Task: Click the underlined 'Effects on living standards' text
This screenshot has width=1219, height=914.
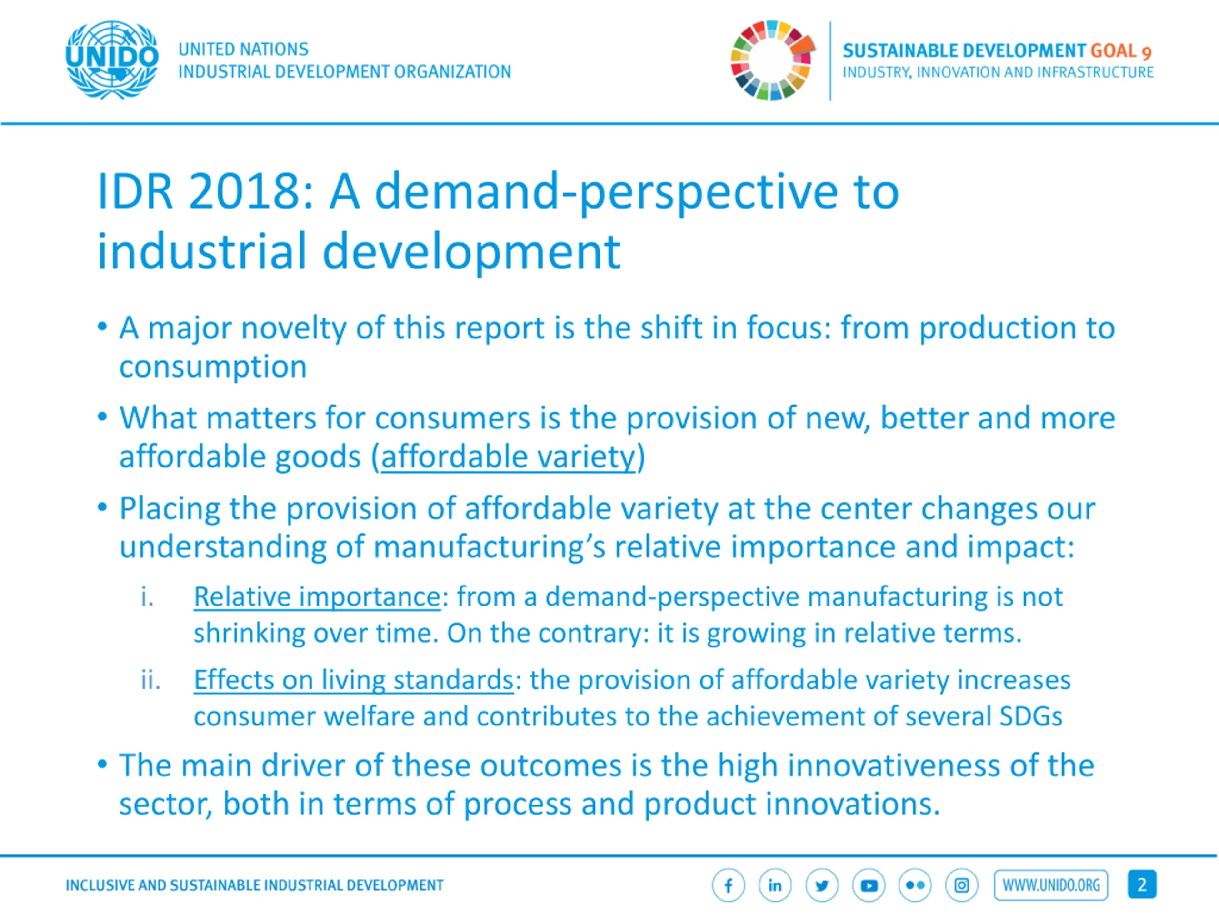Action: coord(354,680)
